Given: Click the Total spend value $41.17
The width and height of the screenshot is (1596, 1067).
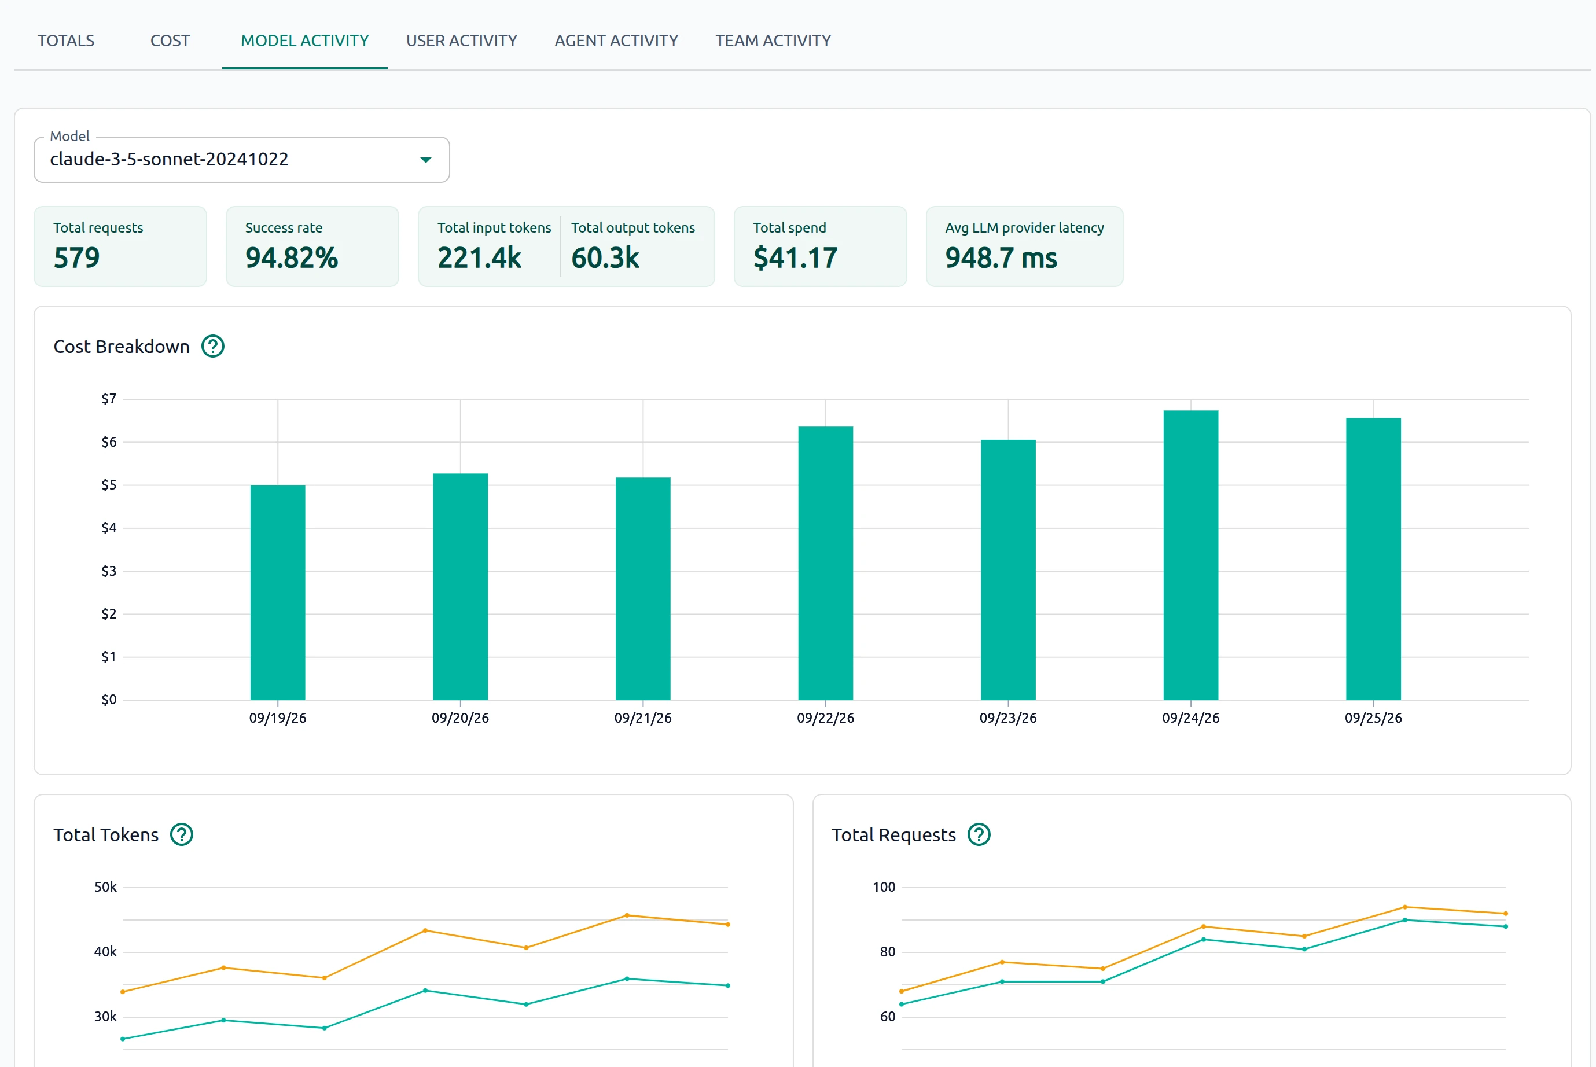Looking at the screenshot, I should coord(795,258).
